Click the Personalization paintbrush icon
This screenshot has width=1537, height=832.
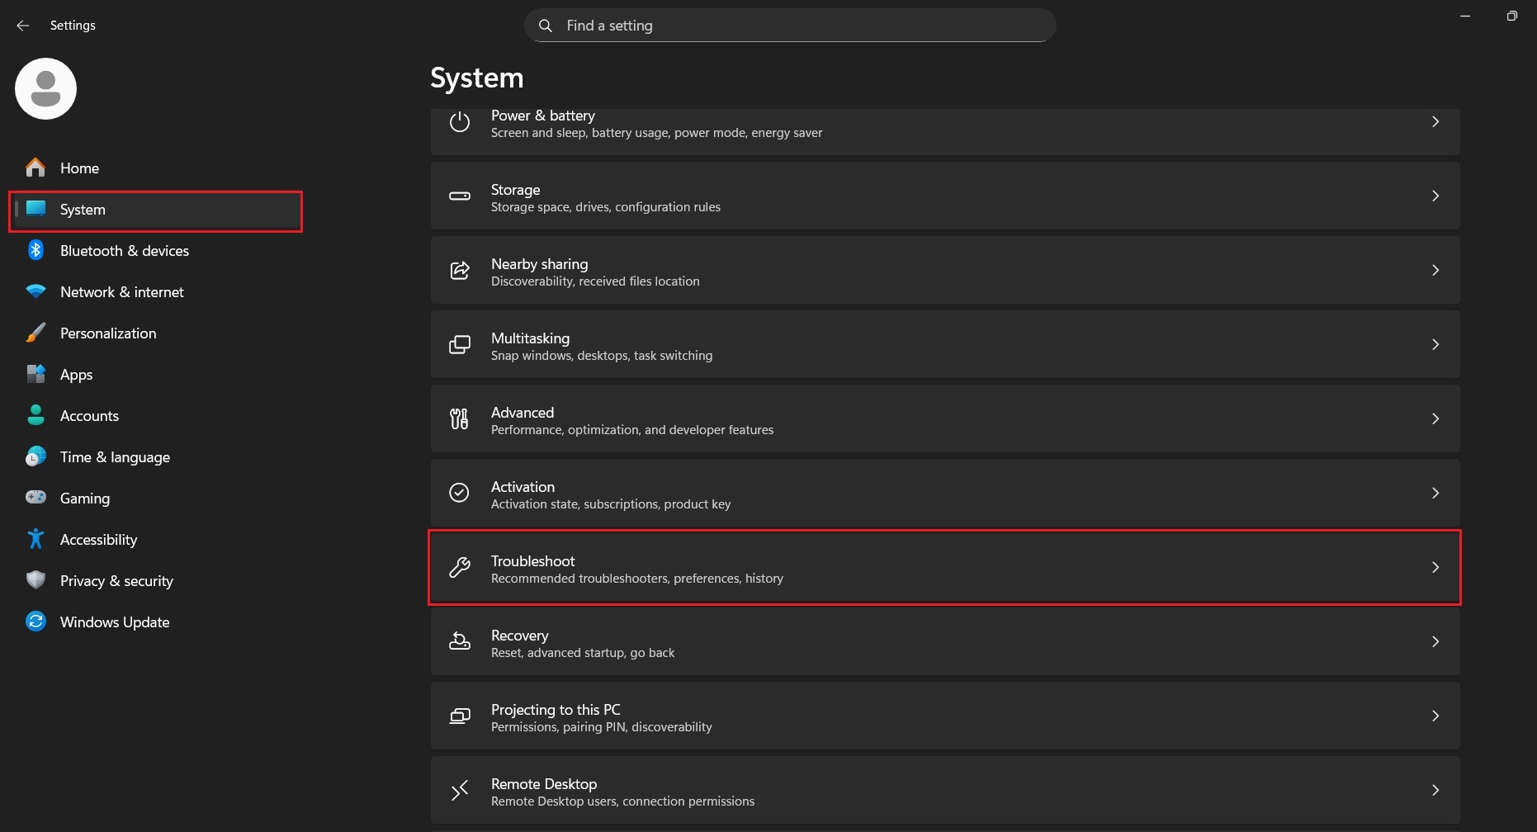point(35,333)
